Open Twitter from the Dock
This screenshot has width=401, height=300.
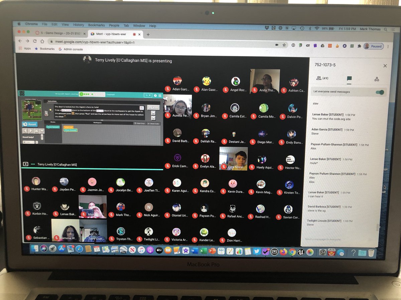[257, 251]
